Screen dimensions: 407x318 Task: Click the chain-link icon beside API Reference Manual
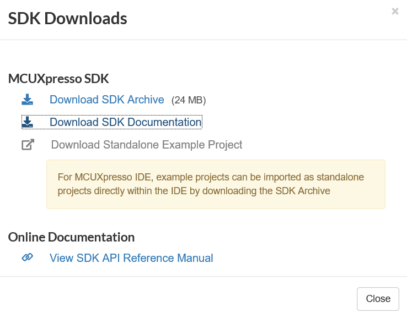point(28,257)
